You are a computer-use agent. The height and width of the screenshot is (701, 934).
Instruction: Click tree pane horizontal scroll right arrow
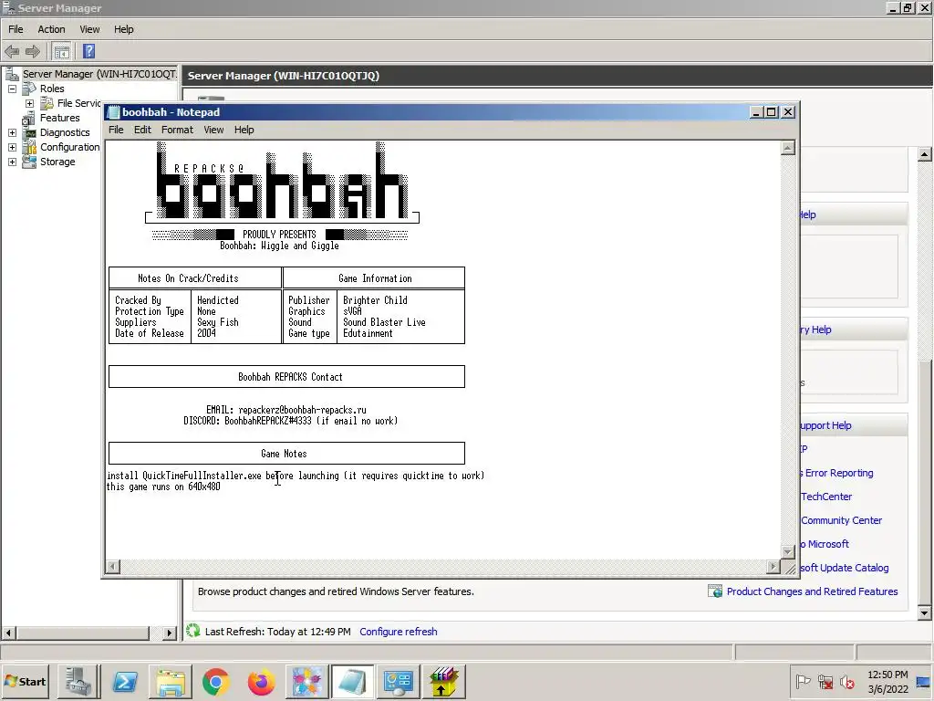169,633
